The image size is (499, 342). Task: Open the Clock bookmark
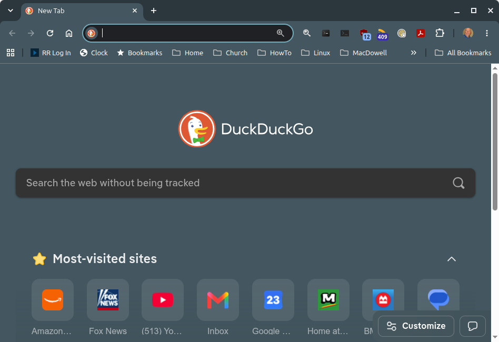pyautogui.click(x=94, y=53)
